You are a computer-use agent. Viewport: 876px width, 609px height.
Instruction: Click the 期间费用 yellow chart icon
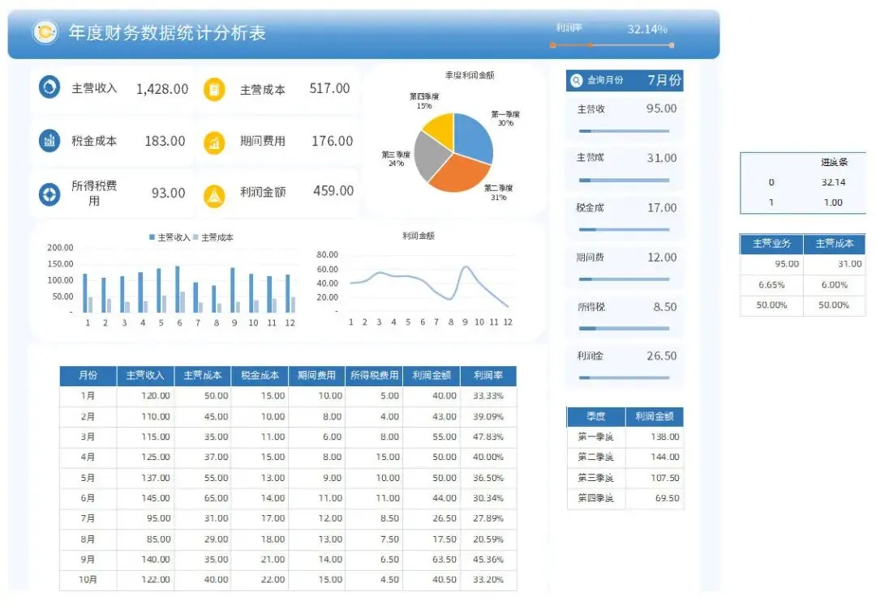(x=214, y=143)
